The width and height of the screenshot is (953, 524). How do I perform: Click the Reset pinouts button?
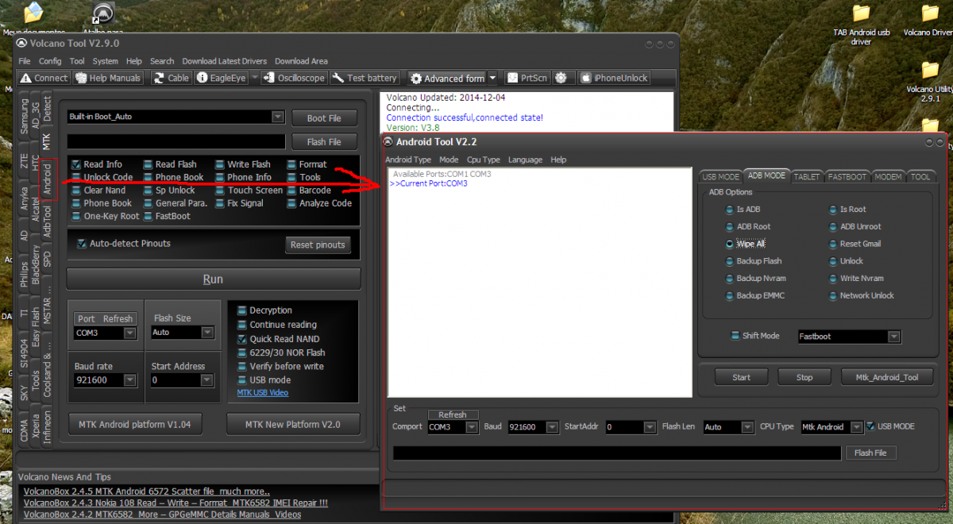(318, 245)
